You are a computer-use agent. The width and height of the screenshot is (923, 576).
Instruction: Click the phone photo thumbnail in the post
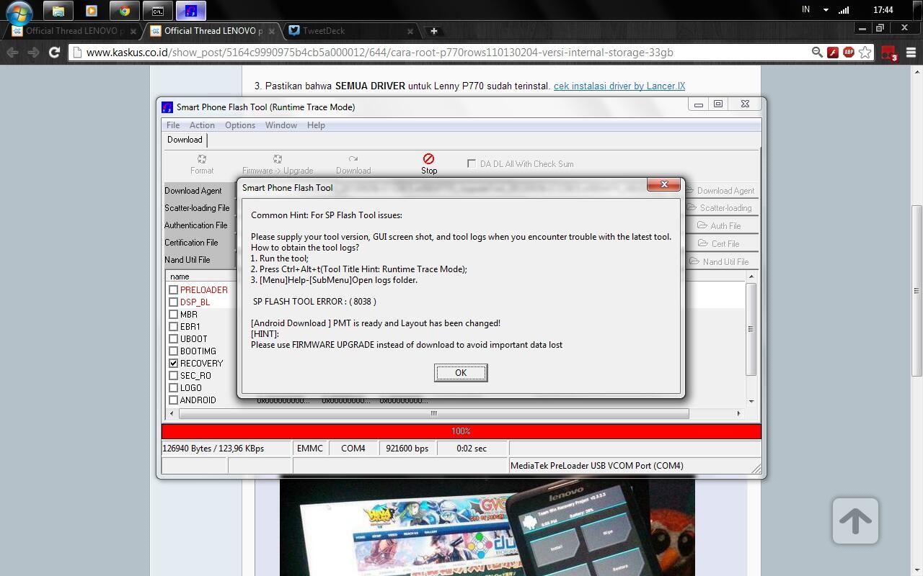coord(487,527)
